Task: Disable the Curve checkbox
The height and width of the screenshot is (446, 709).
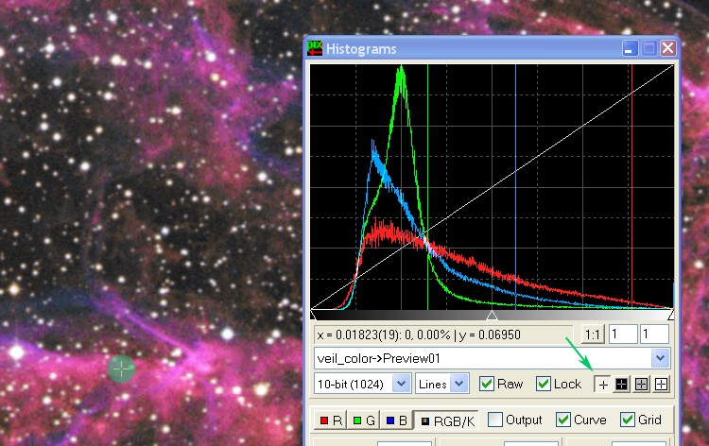Action: [563, 420]
